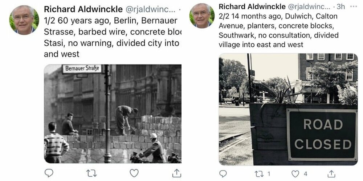Reply to the Dulwich Calton Avenue tweet
363x181 pixels.
tap(223, 174)
